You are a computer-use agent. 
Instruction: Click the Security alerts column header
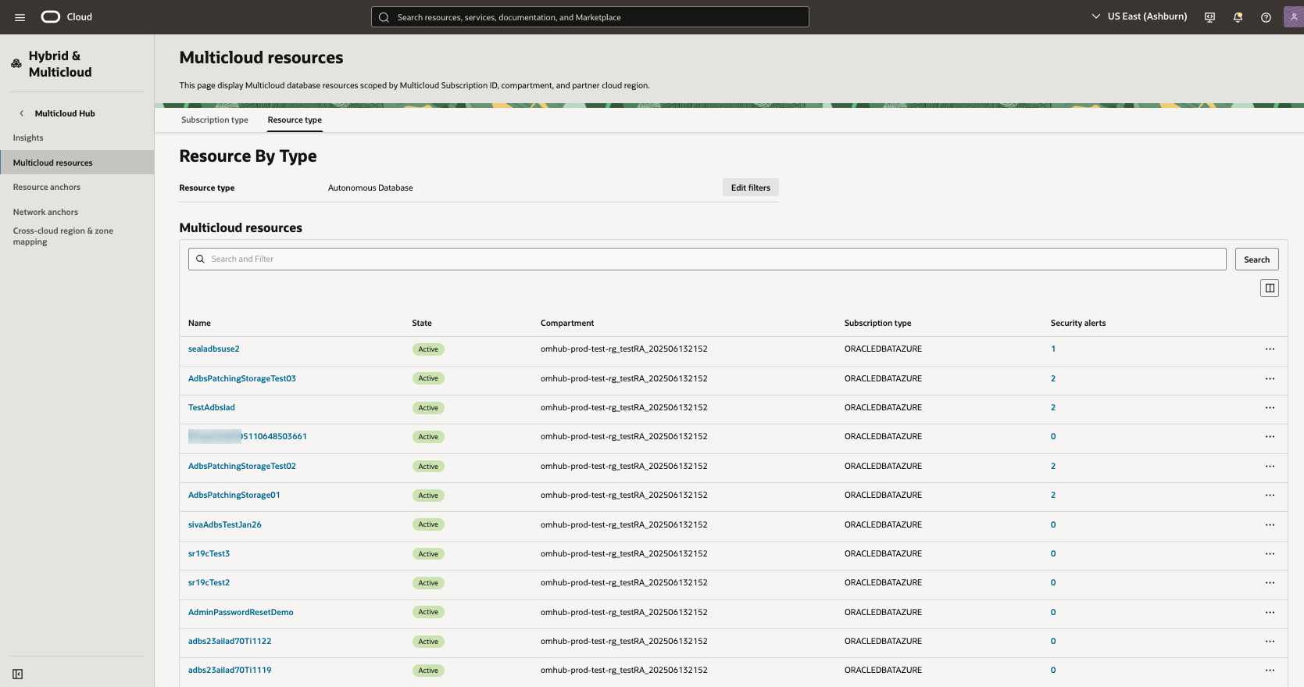click(x=1078, y=323)
